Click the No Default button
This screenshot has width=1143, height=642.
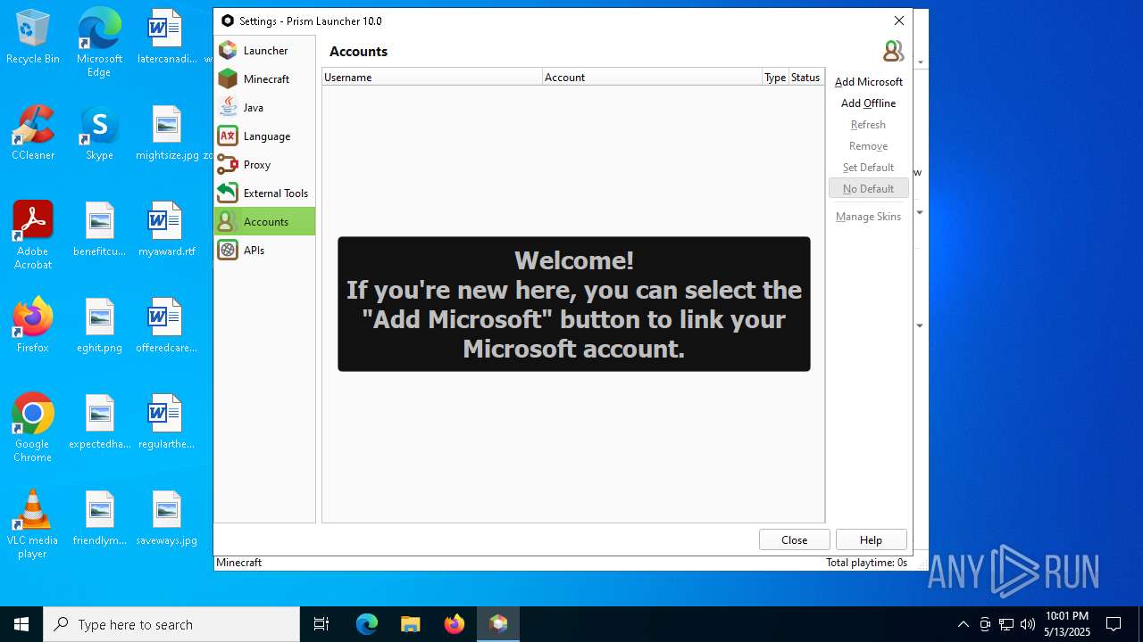click(x=868, y=188)
